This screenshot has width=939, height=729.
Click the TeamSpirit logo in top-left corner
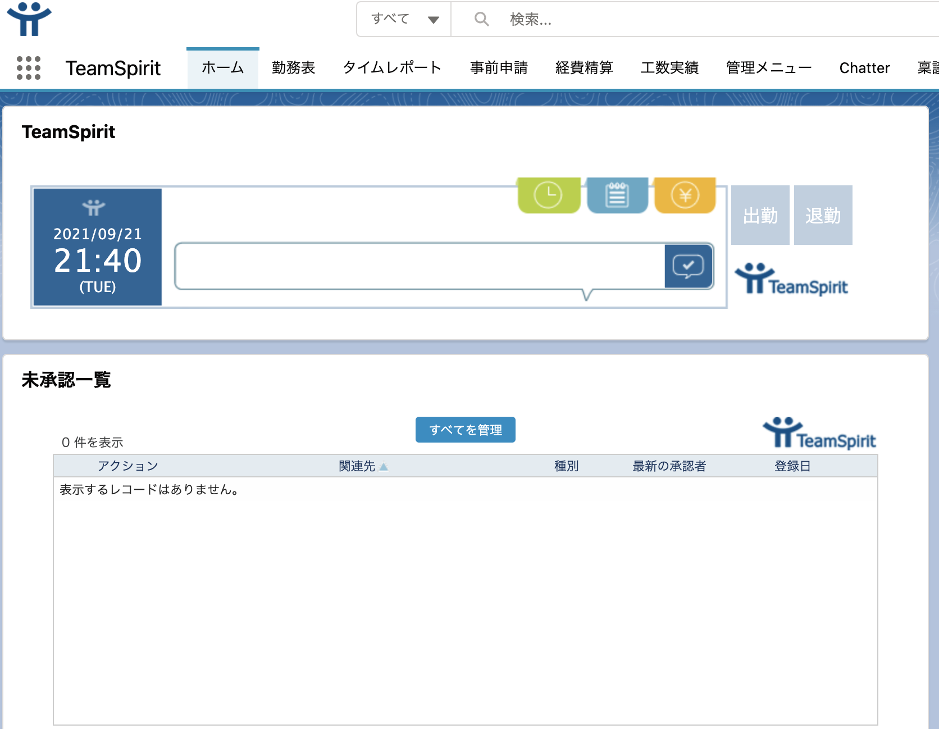29,19
